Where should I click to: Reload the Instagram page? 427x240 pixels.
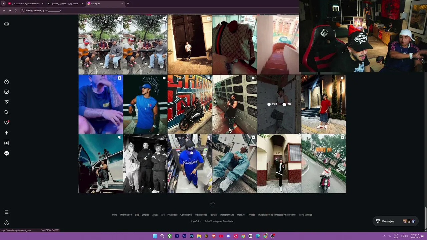click(x=16, y=10)
